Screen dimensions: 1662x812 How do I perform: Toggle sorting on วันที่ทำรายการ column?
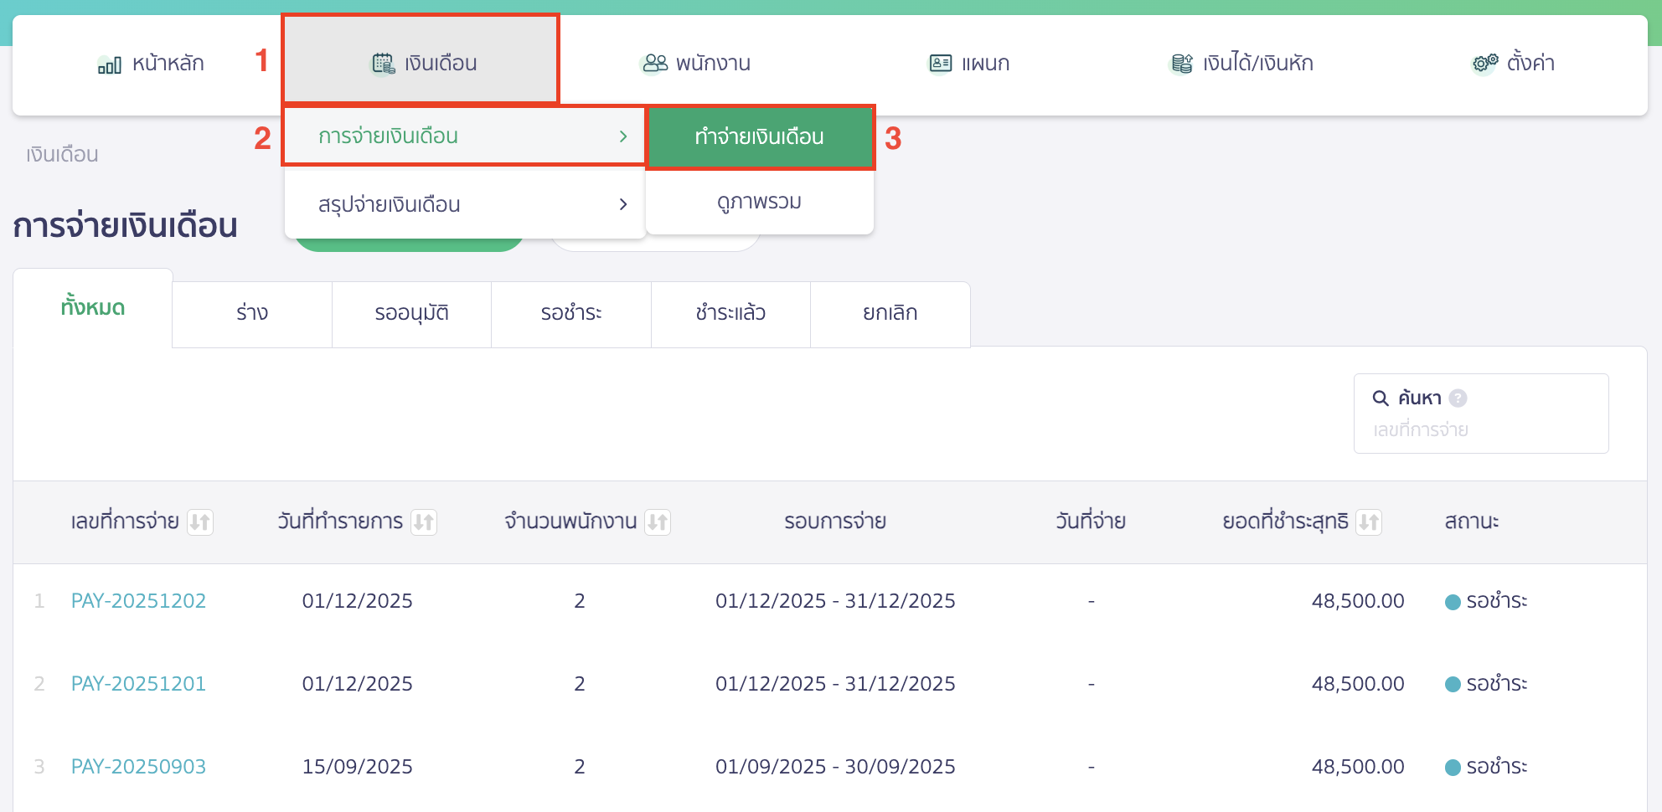(426, 522)
